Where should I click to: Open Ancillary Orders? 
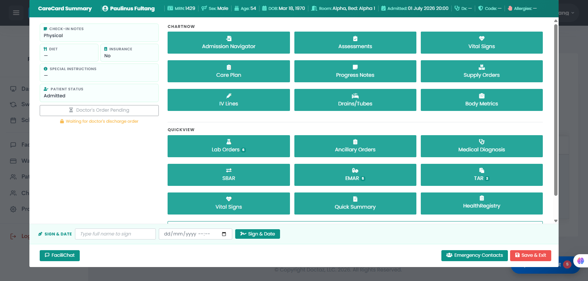pyautogui.click(x=355, y=146)
